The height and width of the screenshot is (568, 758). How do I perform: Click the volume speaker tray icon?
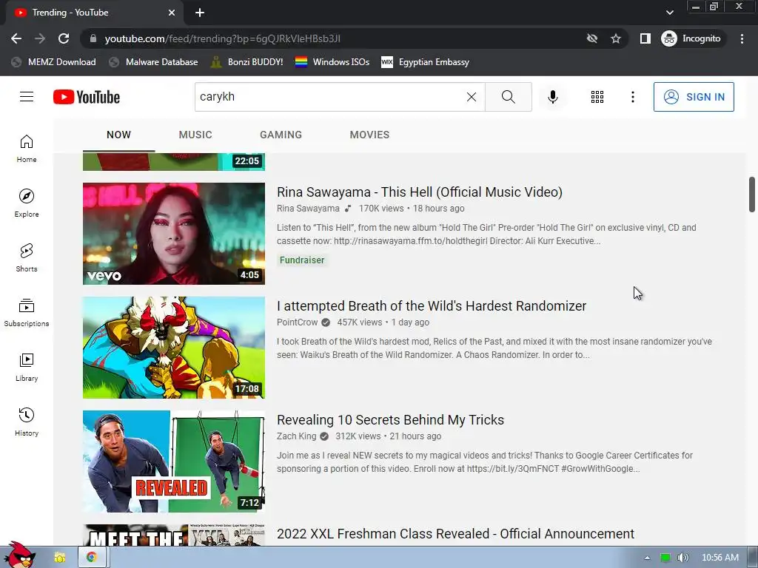pos(682,558)
